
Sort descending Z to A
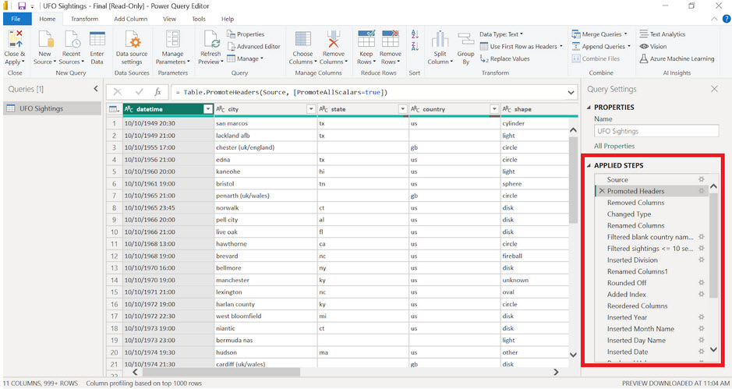(415, 46)
